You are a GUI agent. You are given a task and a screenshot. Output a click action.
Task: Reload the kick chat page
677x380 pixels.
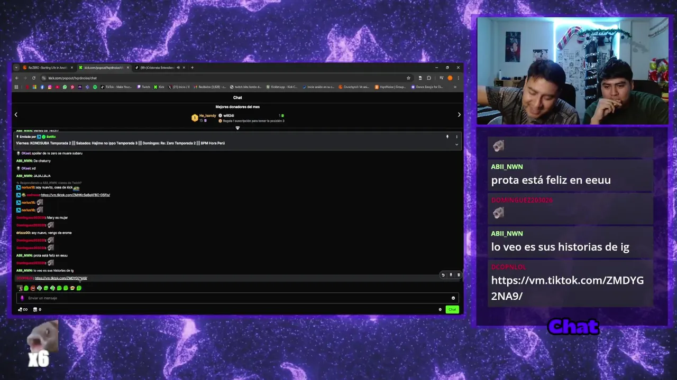click(x=34, y=78)
